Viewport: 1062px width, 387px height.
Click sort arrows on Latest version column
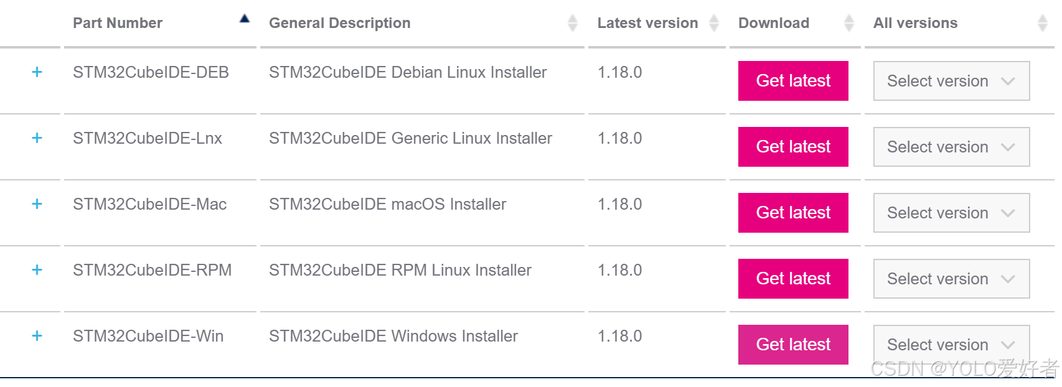[714, 23]
